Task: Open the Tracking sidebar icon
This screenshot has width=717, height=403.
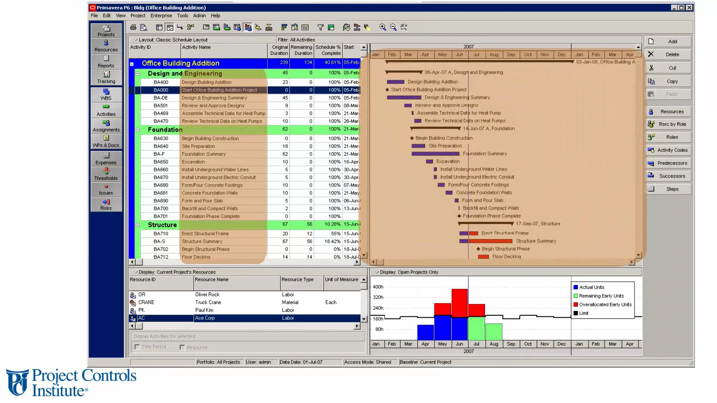Action: [x=106, y=76]
